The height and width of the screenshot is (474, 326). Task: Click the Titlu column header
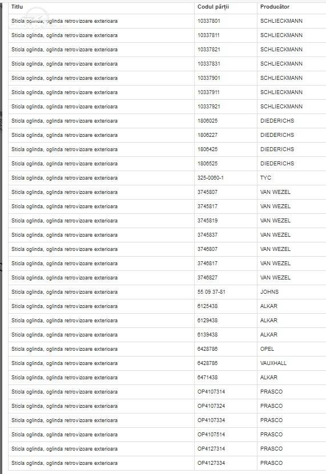coord(17,7)
